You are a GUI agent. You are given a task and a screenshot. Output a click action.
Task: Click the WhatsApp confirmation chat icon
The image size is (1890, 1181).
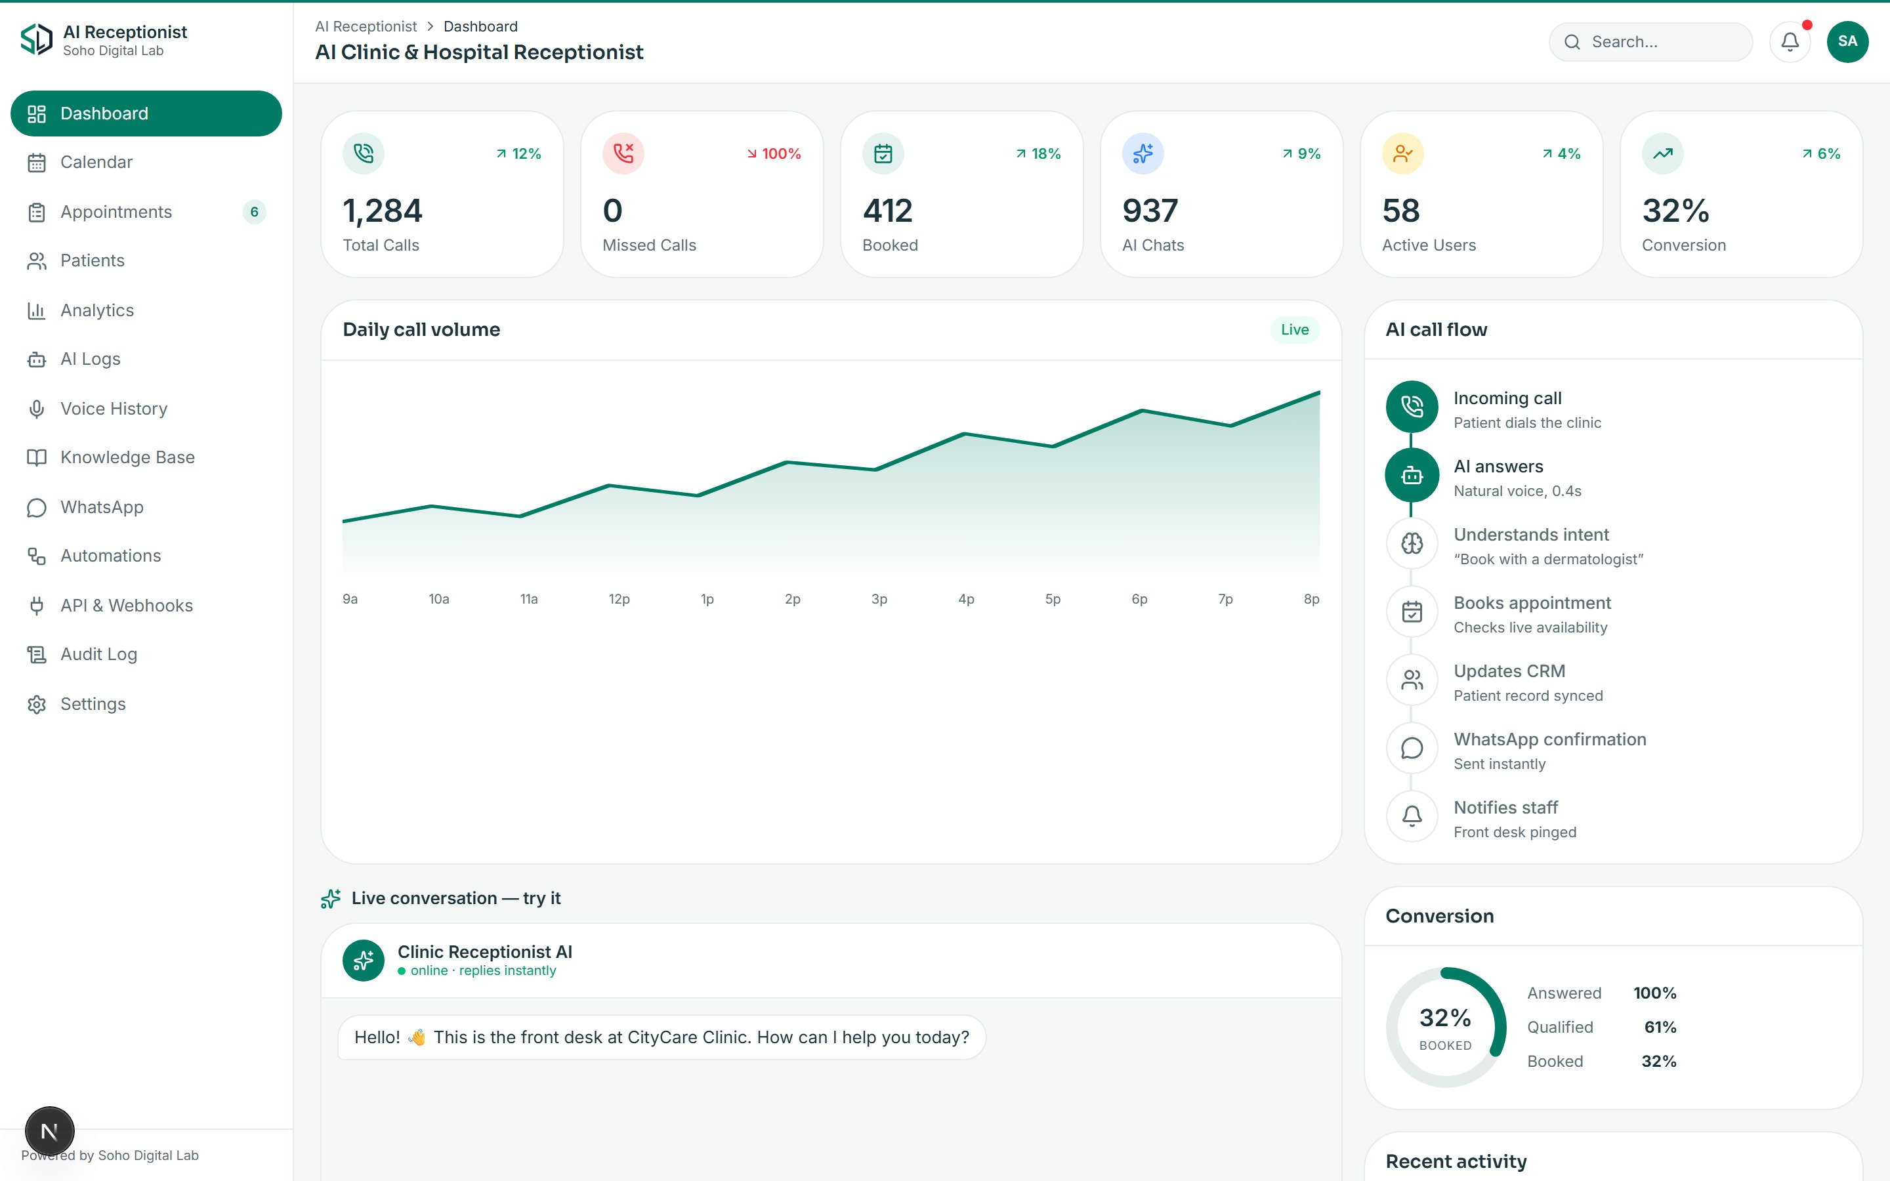pyautogui.click(x=1412, y=748)
